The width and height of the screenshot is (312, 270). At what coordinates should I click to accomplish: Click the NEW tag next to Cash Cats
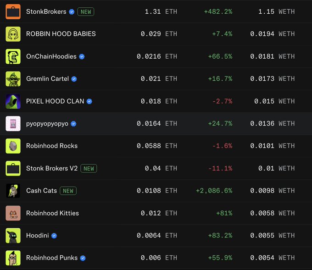click(x=68, y=191)
